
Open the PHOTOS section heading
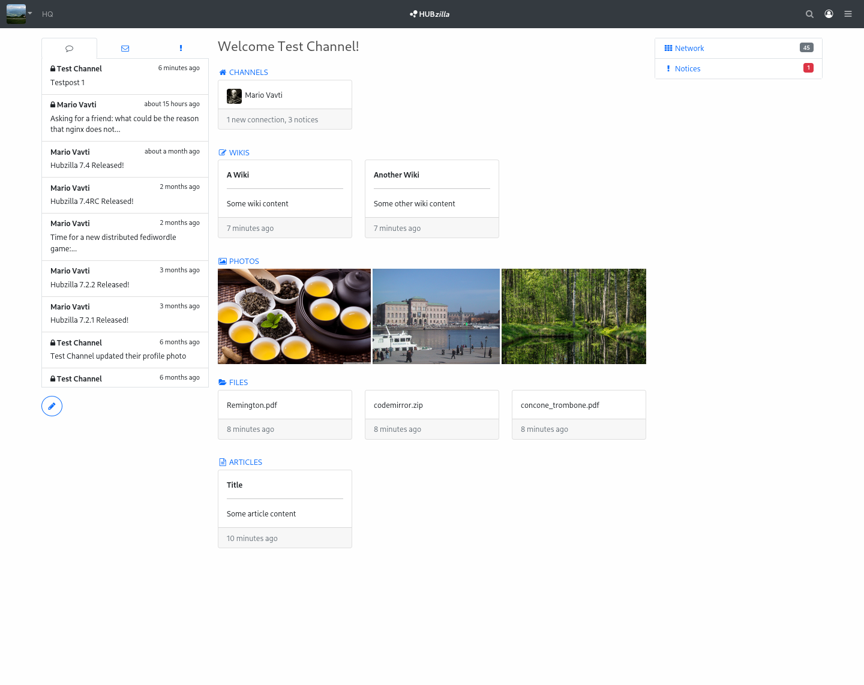point(244,262)
